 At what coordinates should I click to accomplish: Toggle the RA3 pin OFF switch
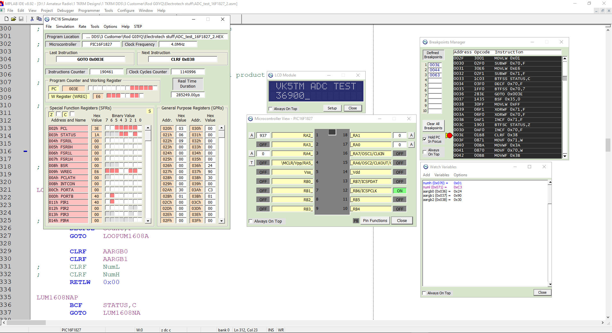click(263, 145)
